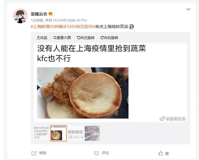Select the highlighted burger thumbnail
The width and height of the screenshot is (199, 160).
[x=58, y=133]
